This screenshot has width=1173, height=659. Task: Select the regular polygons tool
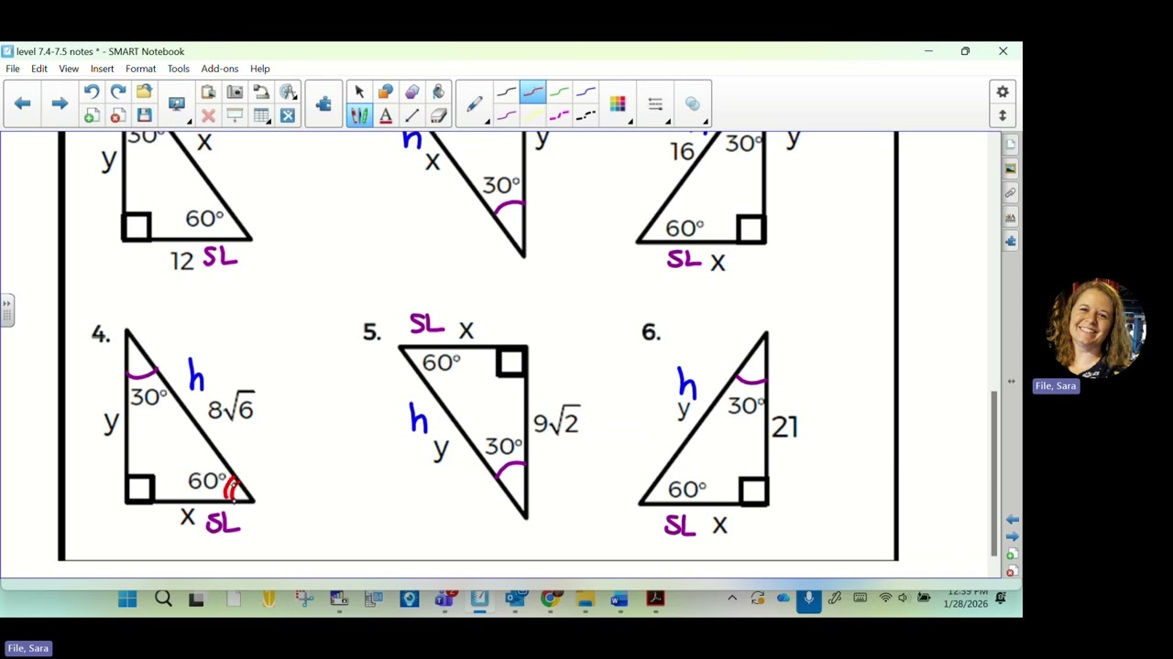point(412,92)
